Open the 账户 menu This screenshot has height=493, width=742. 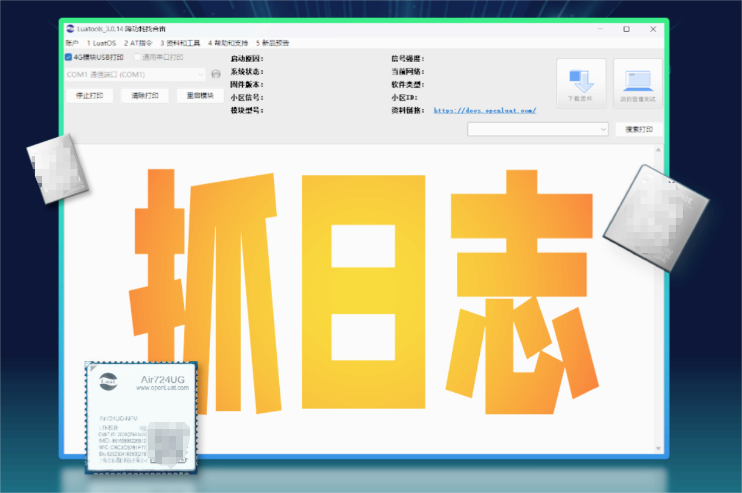(x=72, y=43)
